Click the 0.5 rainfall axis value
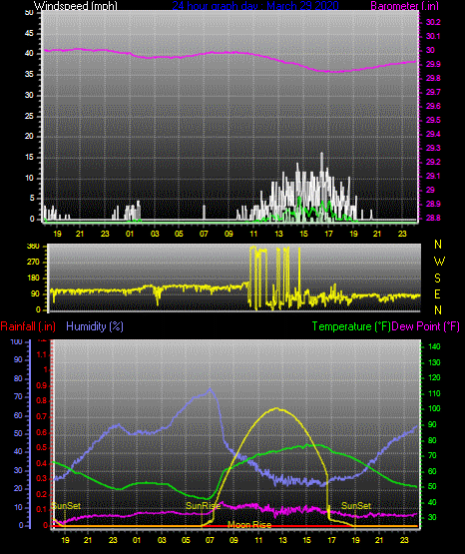Image resolution: width=465 pixels, height=554 pixels. pos(42,447)
